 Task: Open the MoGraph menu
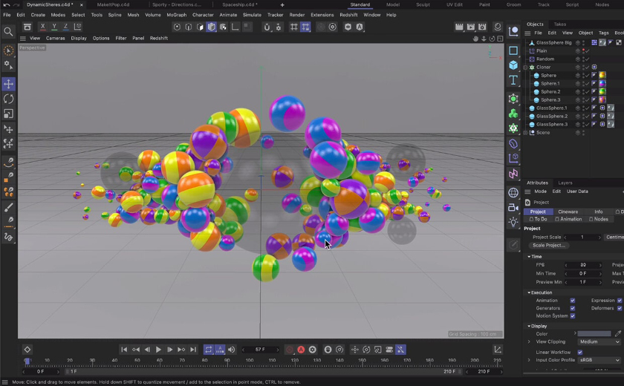click(176, 15)
